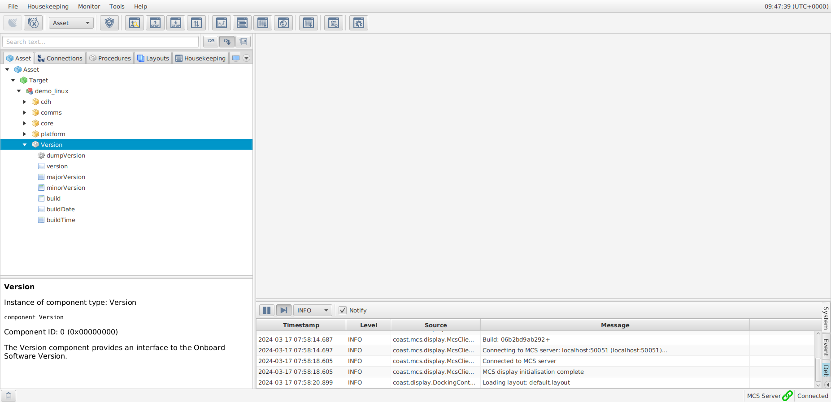831x402 pixels.
Task: Open the Help menu
Action: [x=140, y=6]
